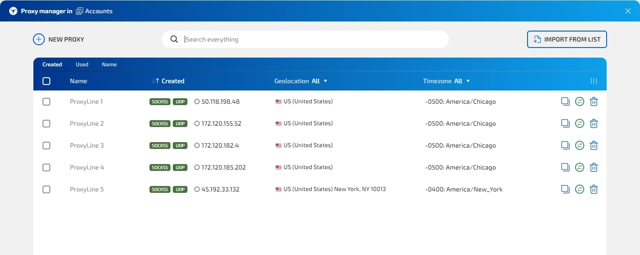Image resolution: width=640 pixels, height=255 pixels.
Task: Click the swap arrows icon for ProxyLine 2
Action: (x=580, y=123)
